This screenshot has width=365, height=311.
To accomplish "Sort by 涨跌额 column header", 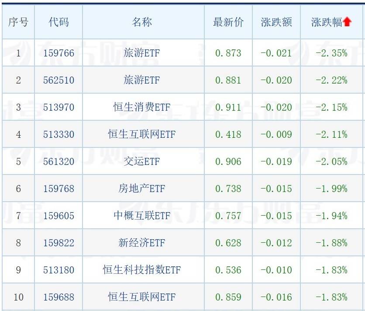I will pos(276,22).
